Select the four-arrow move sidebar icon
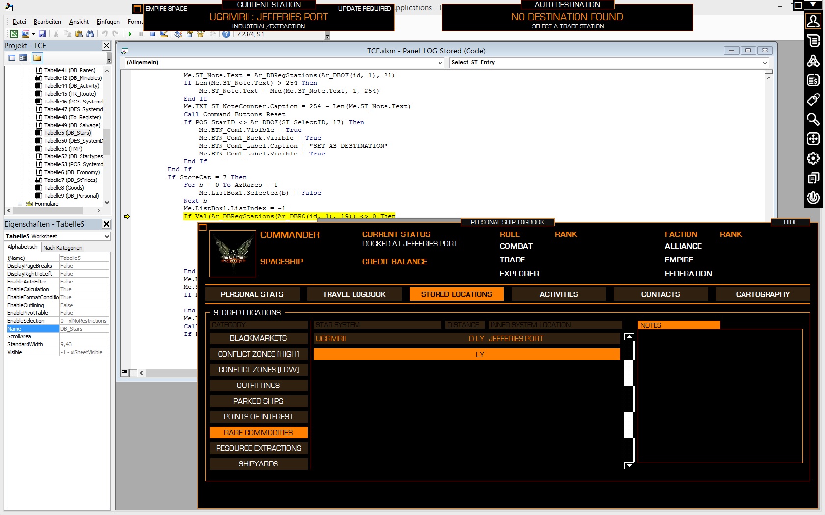The height and width of the screenshot is (515, 825). [813, 139]
